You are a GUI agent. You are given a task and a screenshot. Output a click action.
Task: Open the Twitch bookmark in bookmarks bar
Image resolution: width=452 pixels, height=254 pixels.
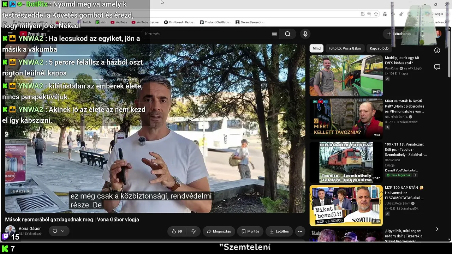point(84,22)
